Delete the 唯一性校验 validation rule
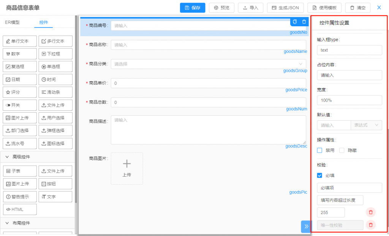The image size is (389, 236). point(371,225)
